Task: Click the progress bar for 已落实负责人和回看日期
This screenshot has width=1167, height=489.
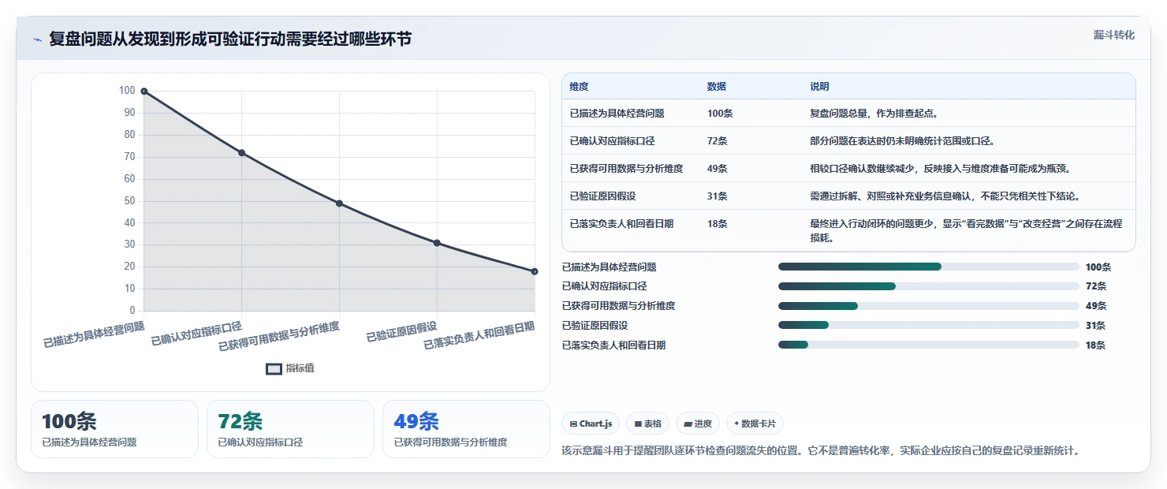Action: pyautogui.click(x=929, y=345)
